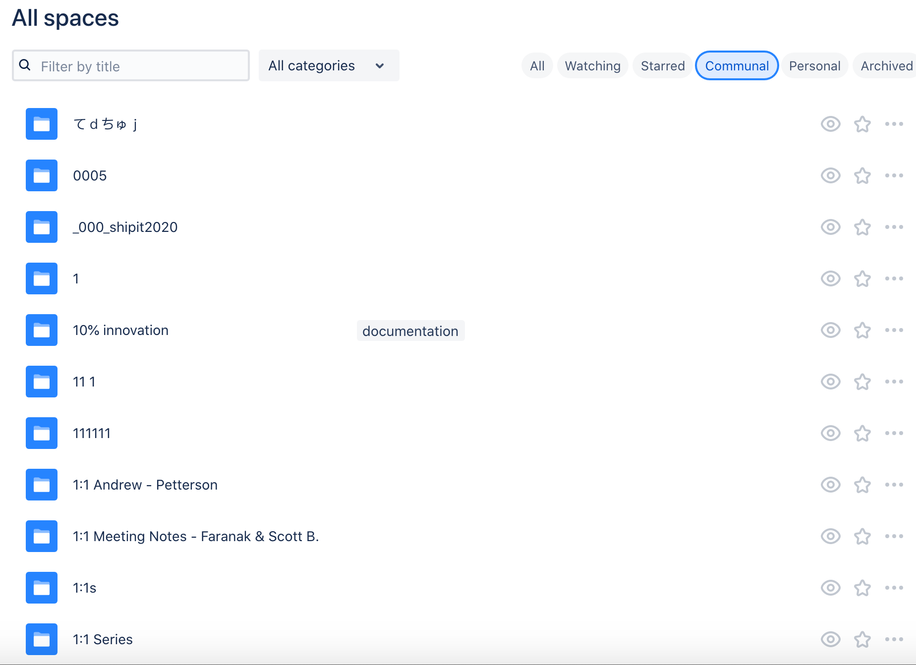Screen dimensions: 916x665
Task: Open the 111111 space folder icon
Action: click(x=41, y=433)
